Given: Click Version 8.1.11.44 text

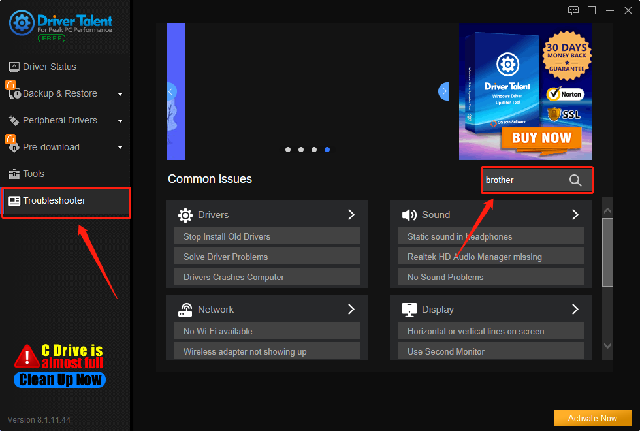Looking at the screenshot, I should click(x=39, y=419).
